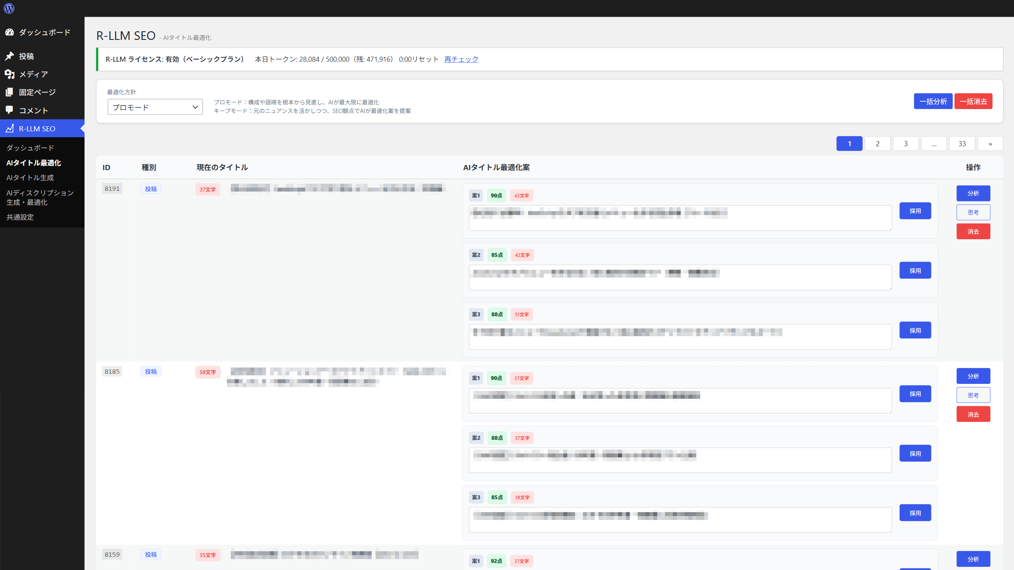Edit 案2 title field for post 8185
The height and width of the screenshot is (570, 1014).
coord(680,460)
